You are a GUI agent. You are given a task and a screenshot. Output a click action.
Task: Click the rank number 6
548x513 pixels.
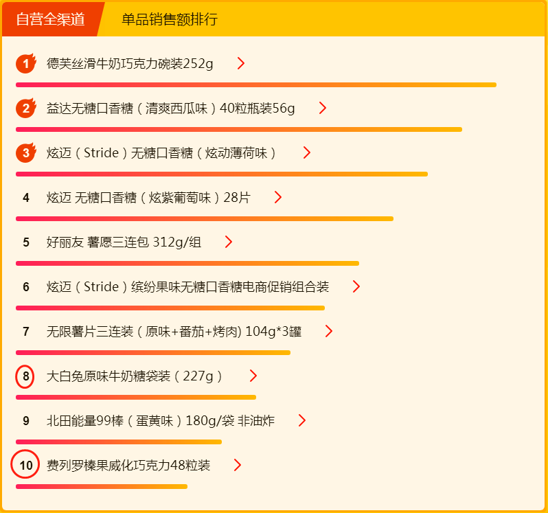(26, 287)
